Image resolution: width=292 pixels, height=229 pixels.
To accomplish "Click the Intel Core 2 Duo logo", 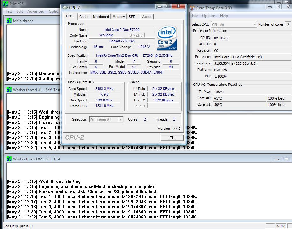I will [x=167, y=38].
